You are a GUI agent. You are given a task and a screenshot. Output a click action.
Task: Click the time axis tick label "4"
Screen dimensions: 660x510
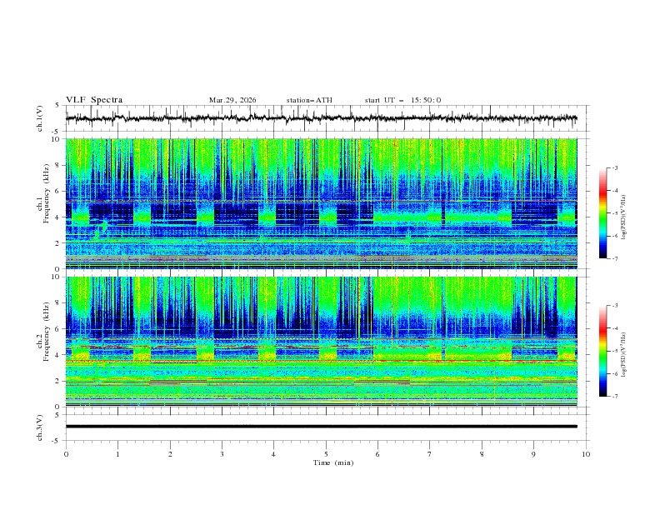pyautogui.click(x=273, y=454)
